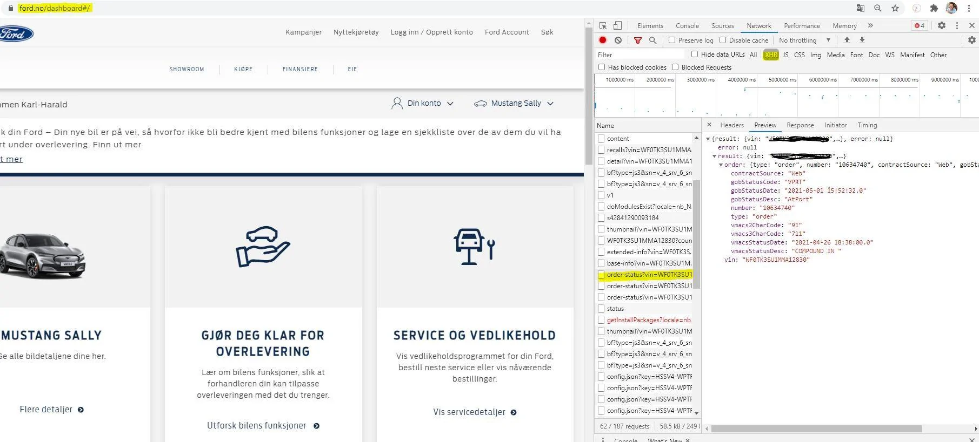
Task: Export HAR with the download arrow
Action: pos(862,40)
